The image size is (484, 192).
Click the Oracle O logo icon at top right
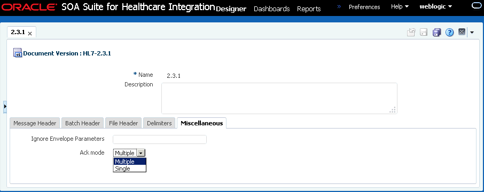tap(477, 6)
